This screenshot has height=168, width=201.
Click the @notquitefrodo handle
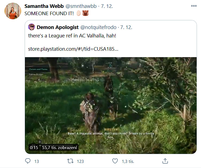(98, 27)
